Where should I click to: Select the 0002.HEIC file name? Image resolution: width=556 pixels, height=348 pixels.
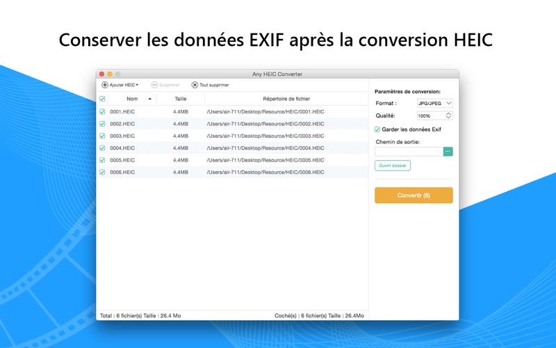(x=122, y=124)
